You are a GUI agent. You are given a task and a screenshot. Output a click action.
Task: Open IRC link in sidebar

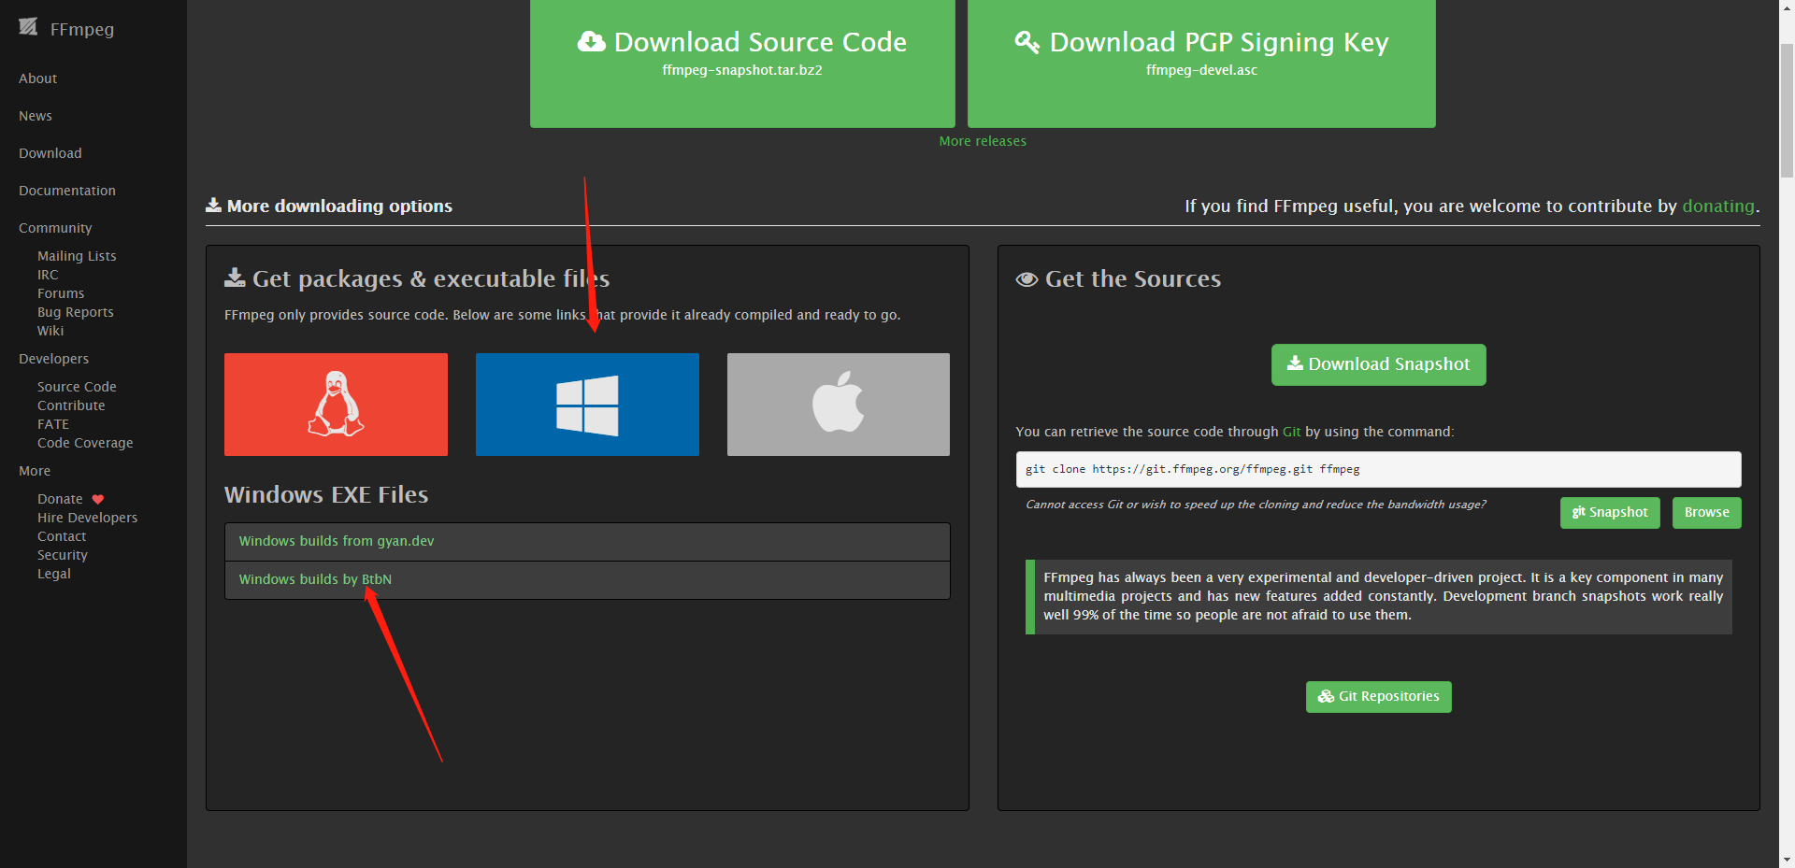[48, 275]
